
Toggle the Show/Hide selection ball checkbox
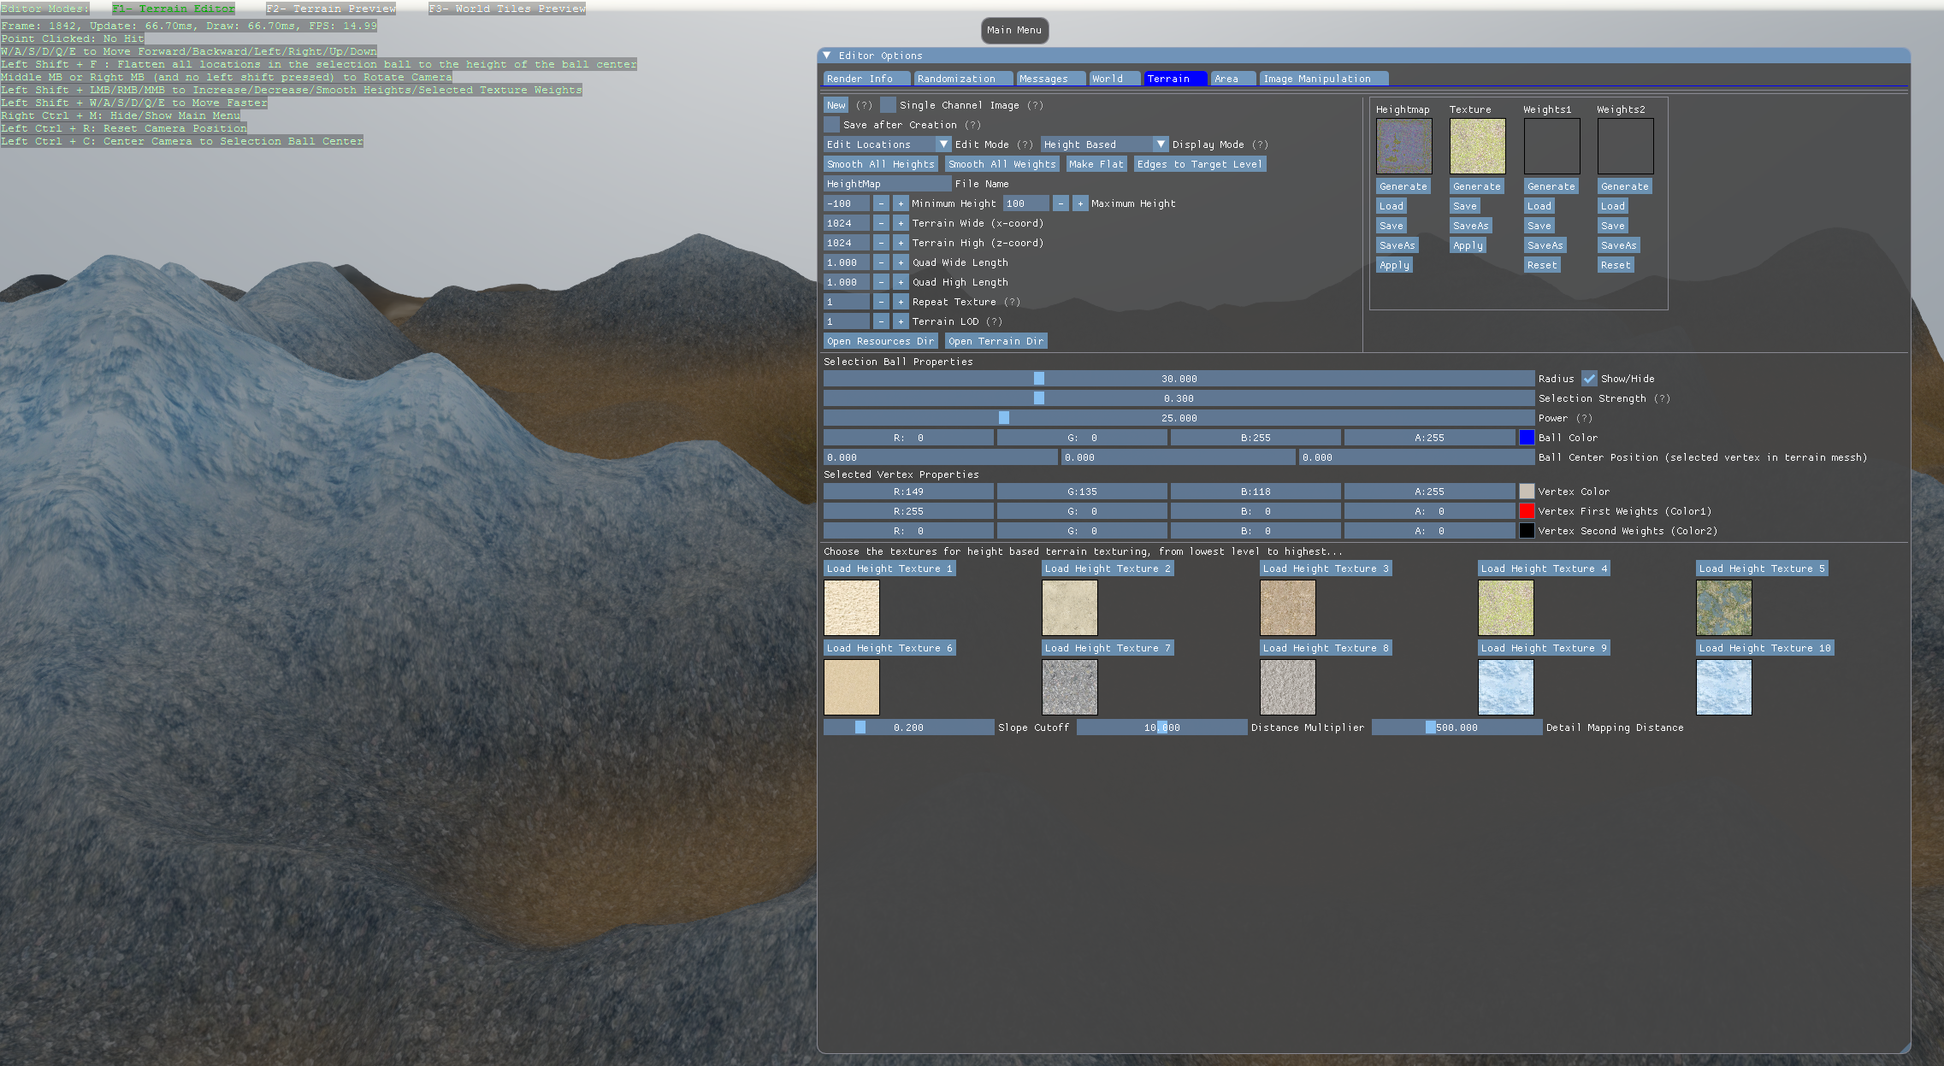(x=1589, y=379)
